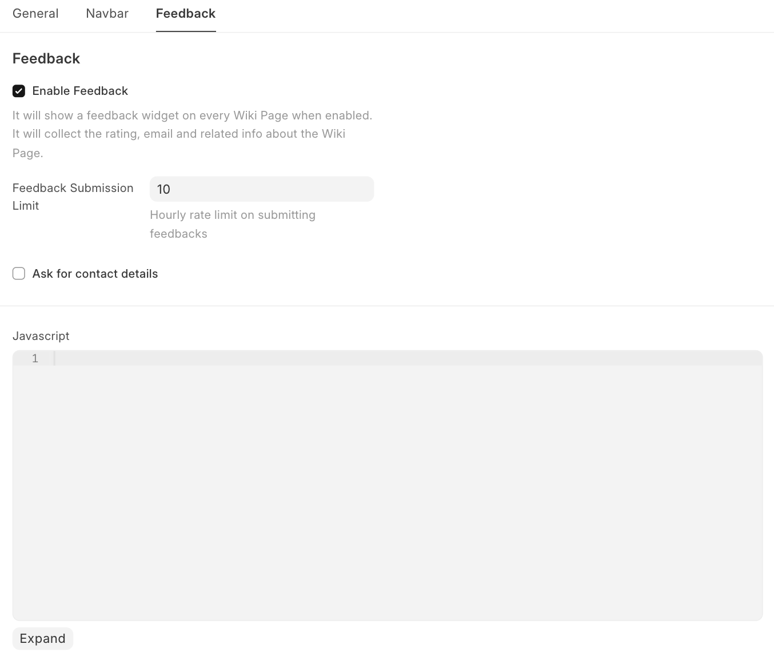This screenshot has height=672, width=774.
Task: Focus the Feedback Submission Limit input field
Action: click(x=261, y=189)
